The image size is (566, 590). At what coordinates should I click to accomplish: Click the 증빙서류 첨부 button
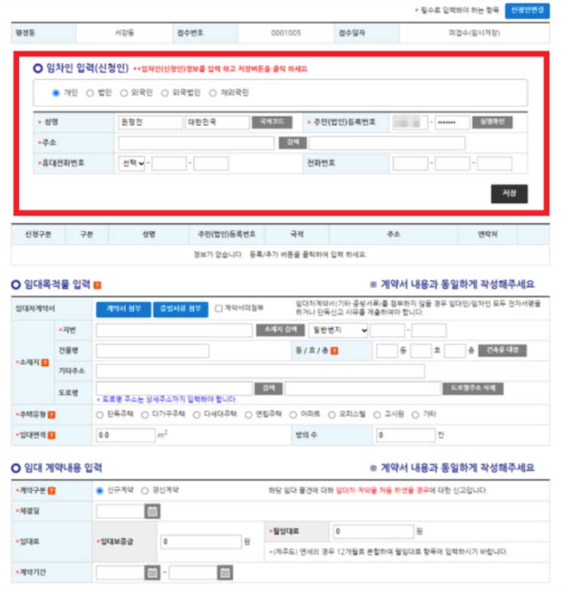pyautogui.click(x=180, y=309)
